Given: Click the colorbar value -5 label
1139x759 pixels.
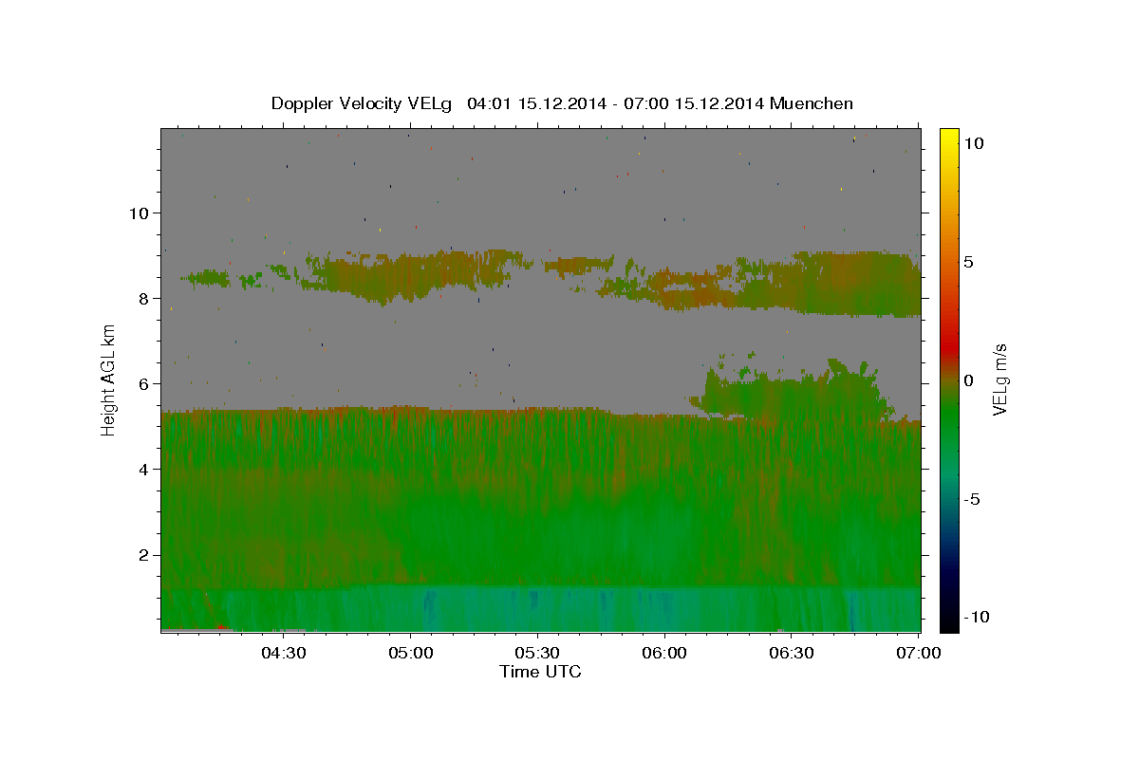Looking at the screenshot, I should [973, 499].
